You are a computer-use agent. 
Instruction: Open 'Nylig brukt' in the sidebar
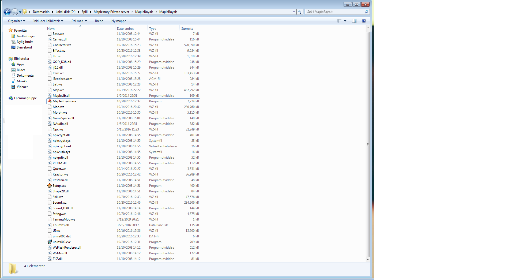coord(25,42)
